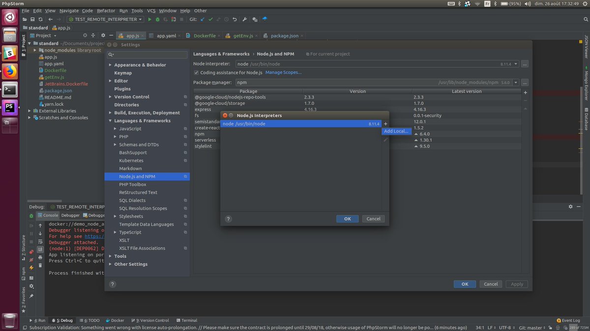This screenshot has width=590, height=331.
Task: Cancel the Node.js Interpreters dialog
Action: coord(374,219)
